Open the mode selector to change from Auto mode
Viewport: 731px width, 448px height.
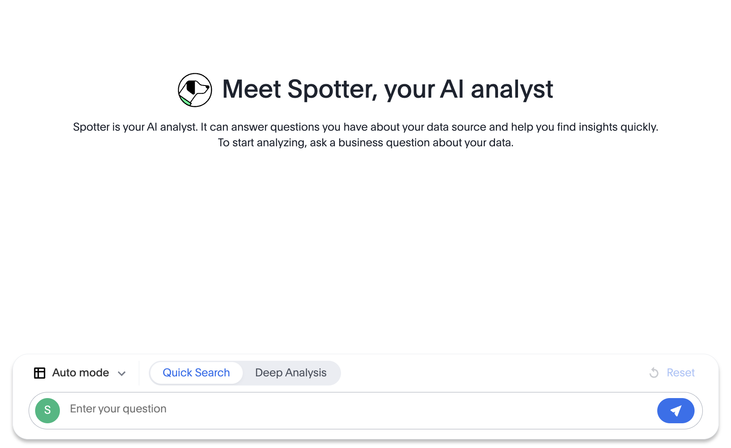pyautogui.click(x=80, y=372)
